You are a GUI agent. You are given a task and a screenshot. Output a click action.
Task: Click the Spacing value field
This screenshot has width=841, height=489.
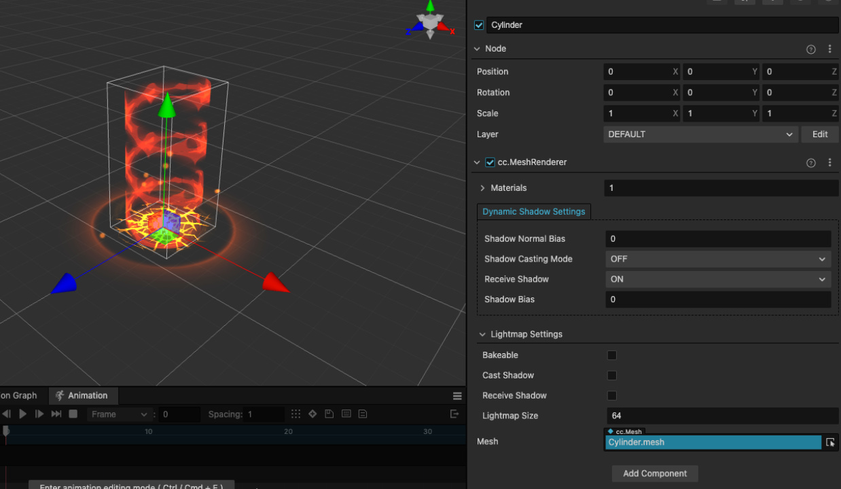pos(265,414)
